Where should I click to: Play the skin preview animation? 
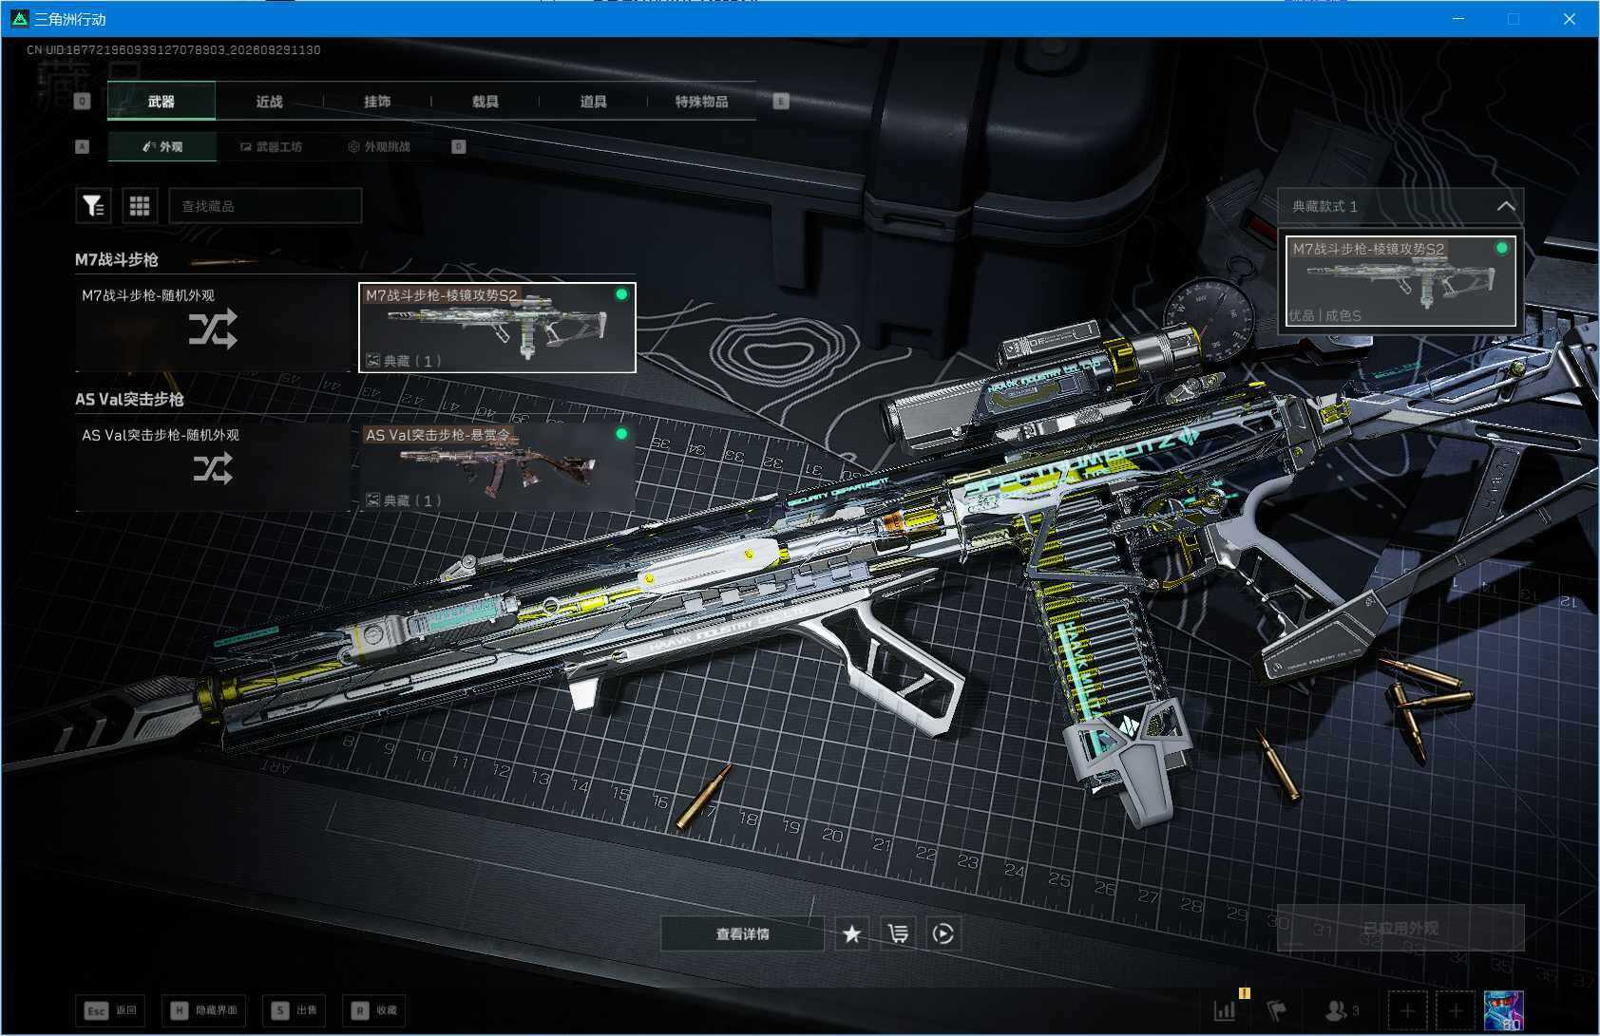[943, 934]
